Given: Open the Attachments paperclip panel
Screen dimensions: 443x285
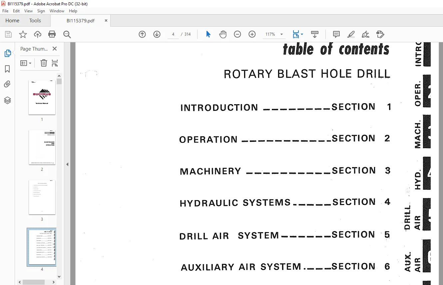Looking at the screenshot, I should (x=7, y=84).
